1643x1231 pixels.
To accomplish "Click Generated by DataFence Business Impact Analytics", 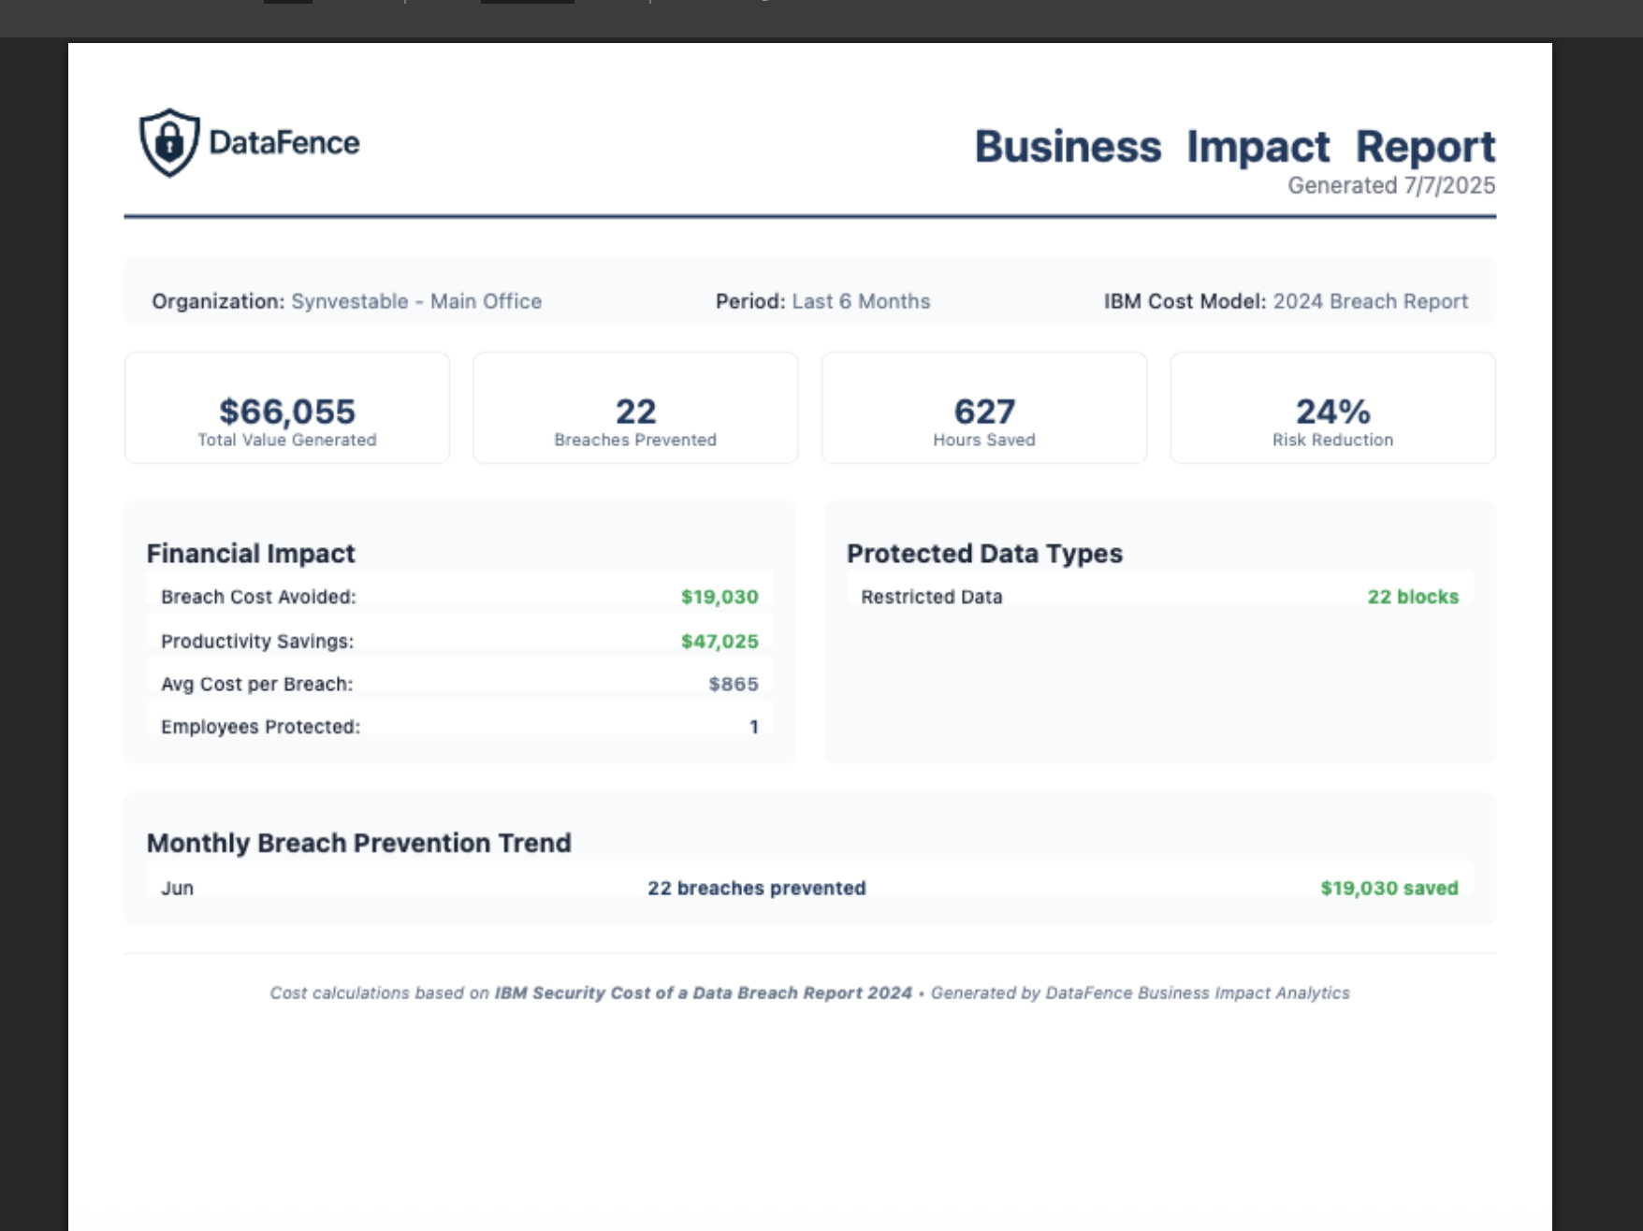I will (1141, 992).
